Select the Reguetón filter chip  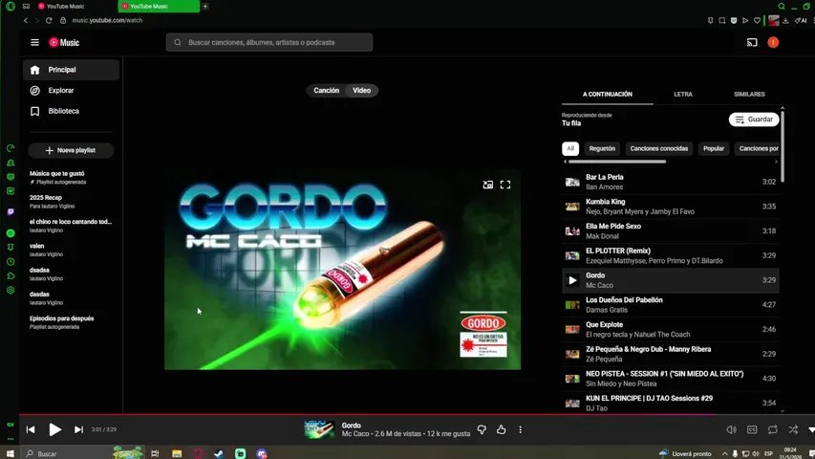coord(602,149)
